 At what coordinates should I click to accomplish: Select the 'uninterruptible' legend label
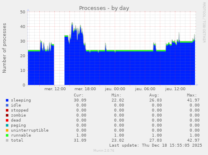point(30,130)
